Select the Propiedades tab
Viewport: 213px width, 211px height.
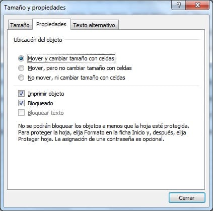click(51, 25)
